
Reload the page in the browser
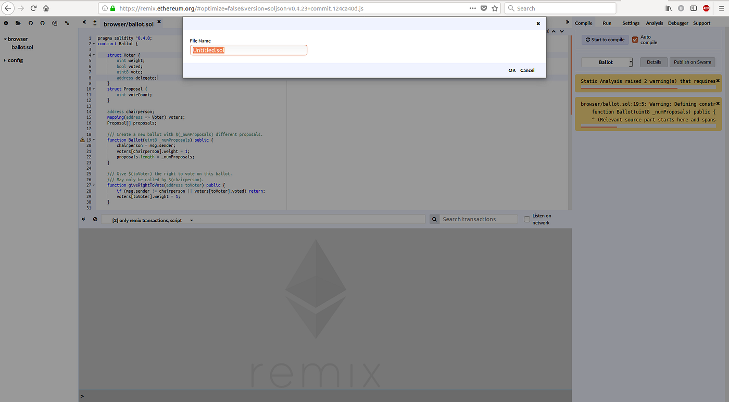34,8
